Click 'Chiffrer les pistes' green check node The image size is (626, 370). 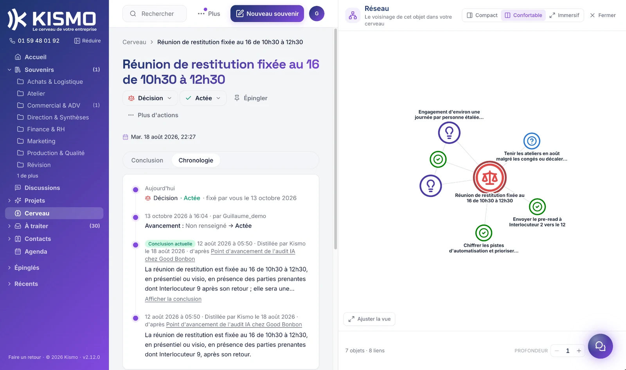484,233
